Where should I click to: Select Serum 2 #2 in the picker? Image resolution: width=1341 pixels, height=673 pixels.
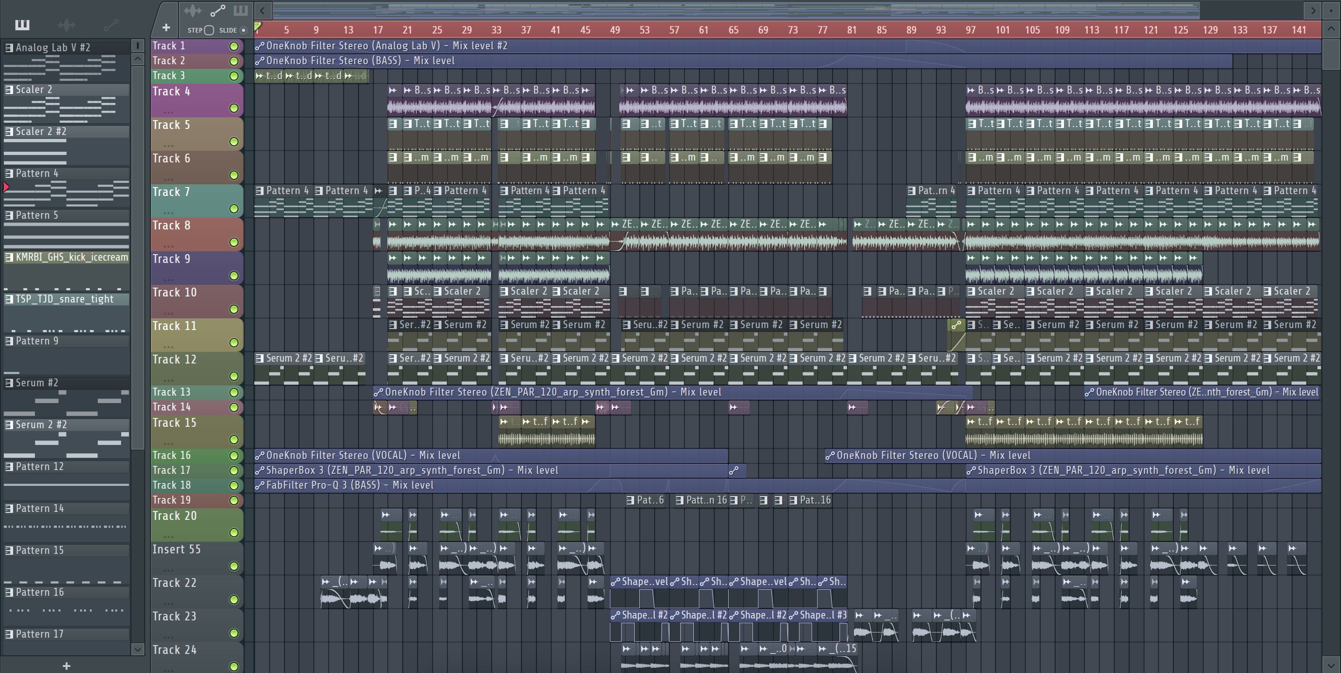[67, 425]
